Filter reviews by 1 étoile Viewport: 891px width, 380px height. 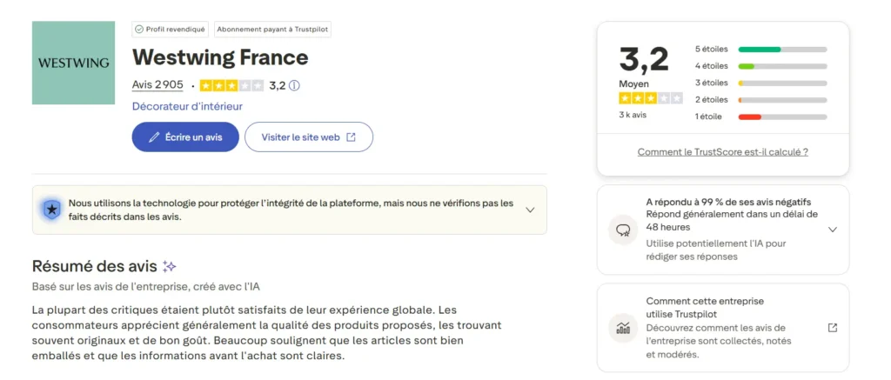tap(707, 117)
